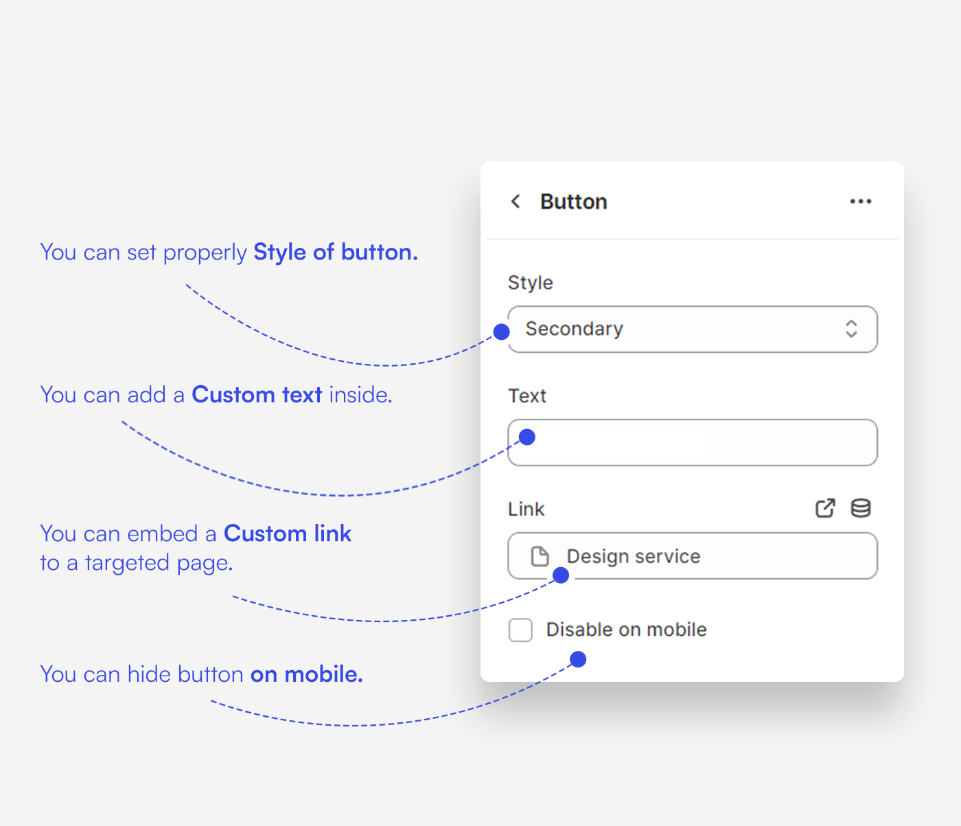Click the page icon in Link field
961x826 pixels.
[x=540, y=556]
